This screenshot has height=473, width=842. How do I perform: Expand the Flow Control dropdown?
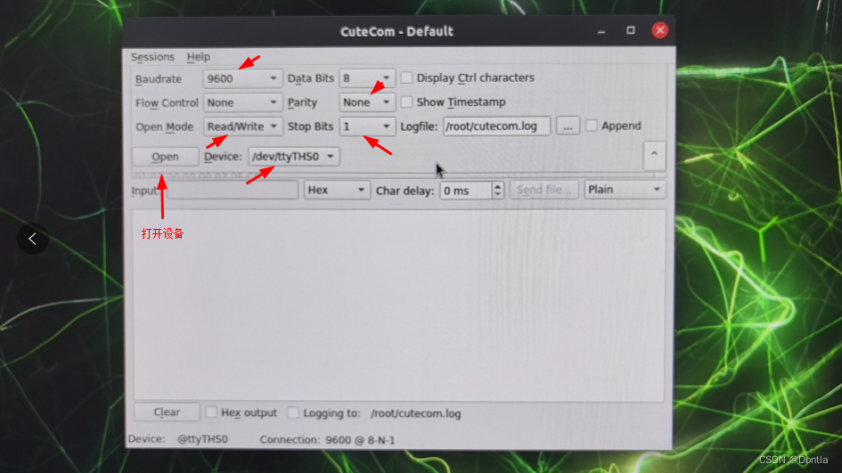pyautogui.click(x=242, y=102)
